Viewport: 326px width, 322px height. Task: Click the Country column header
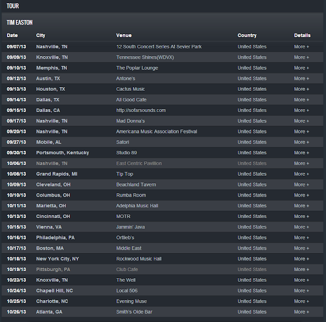click(x=247, y=35)
